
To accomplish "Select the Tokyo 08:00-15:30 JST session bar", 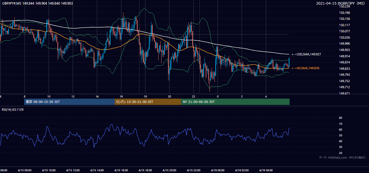I will pos(69,102).
